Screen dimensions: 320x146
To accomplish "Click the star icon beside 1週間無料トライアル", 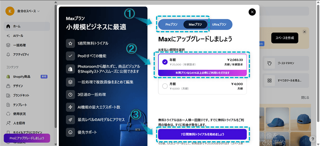I will point(70,43).
